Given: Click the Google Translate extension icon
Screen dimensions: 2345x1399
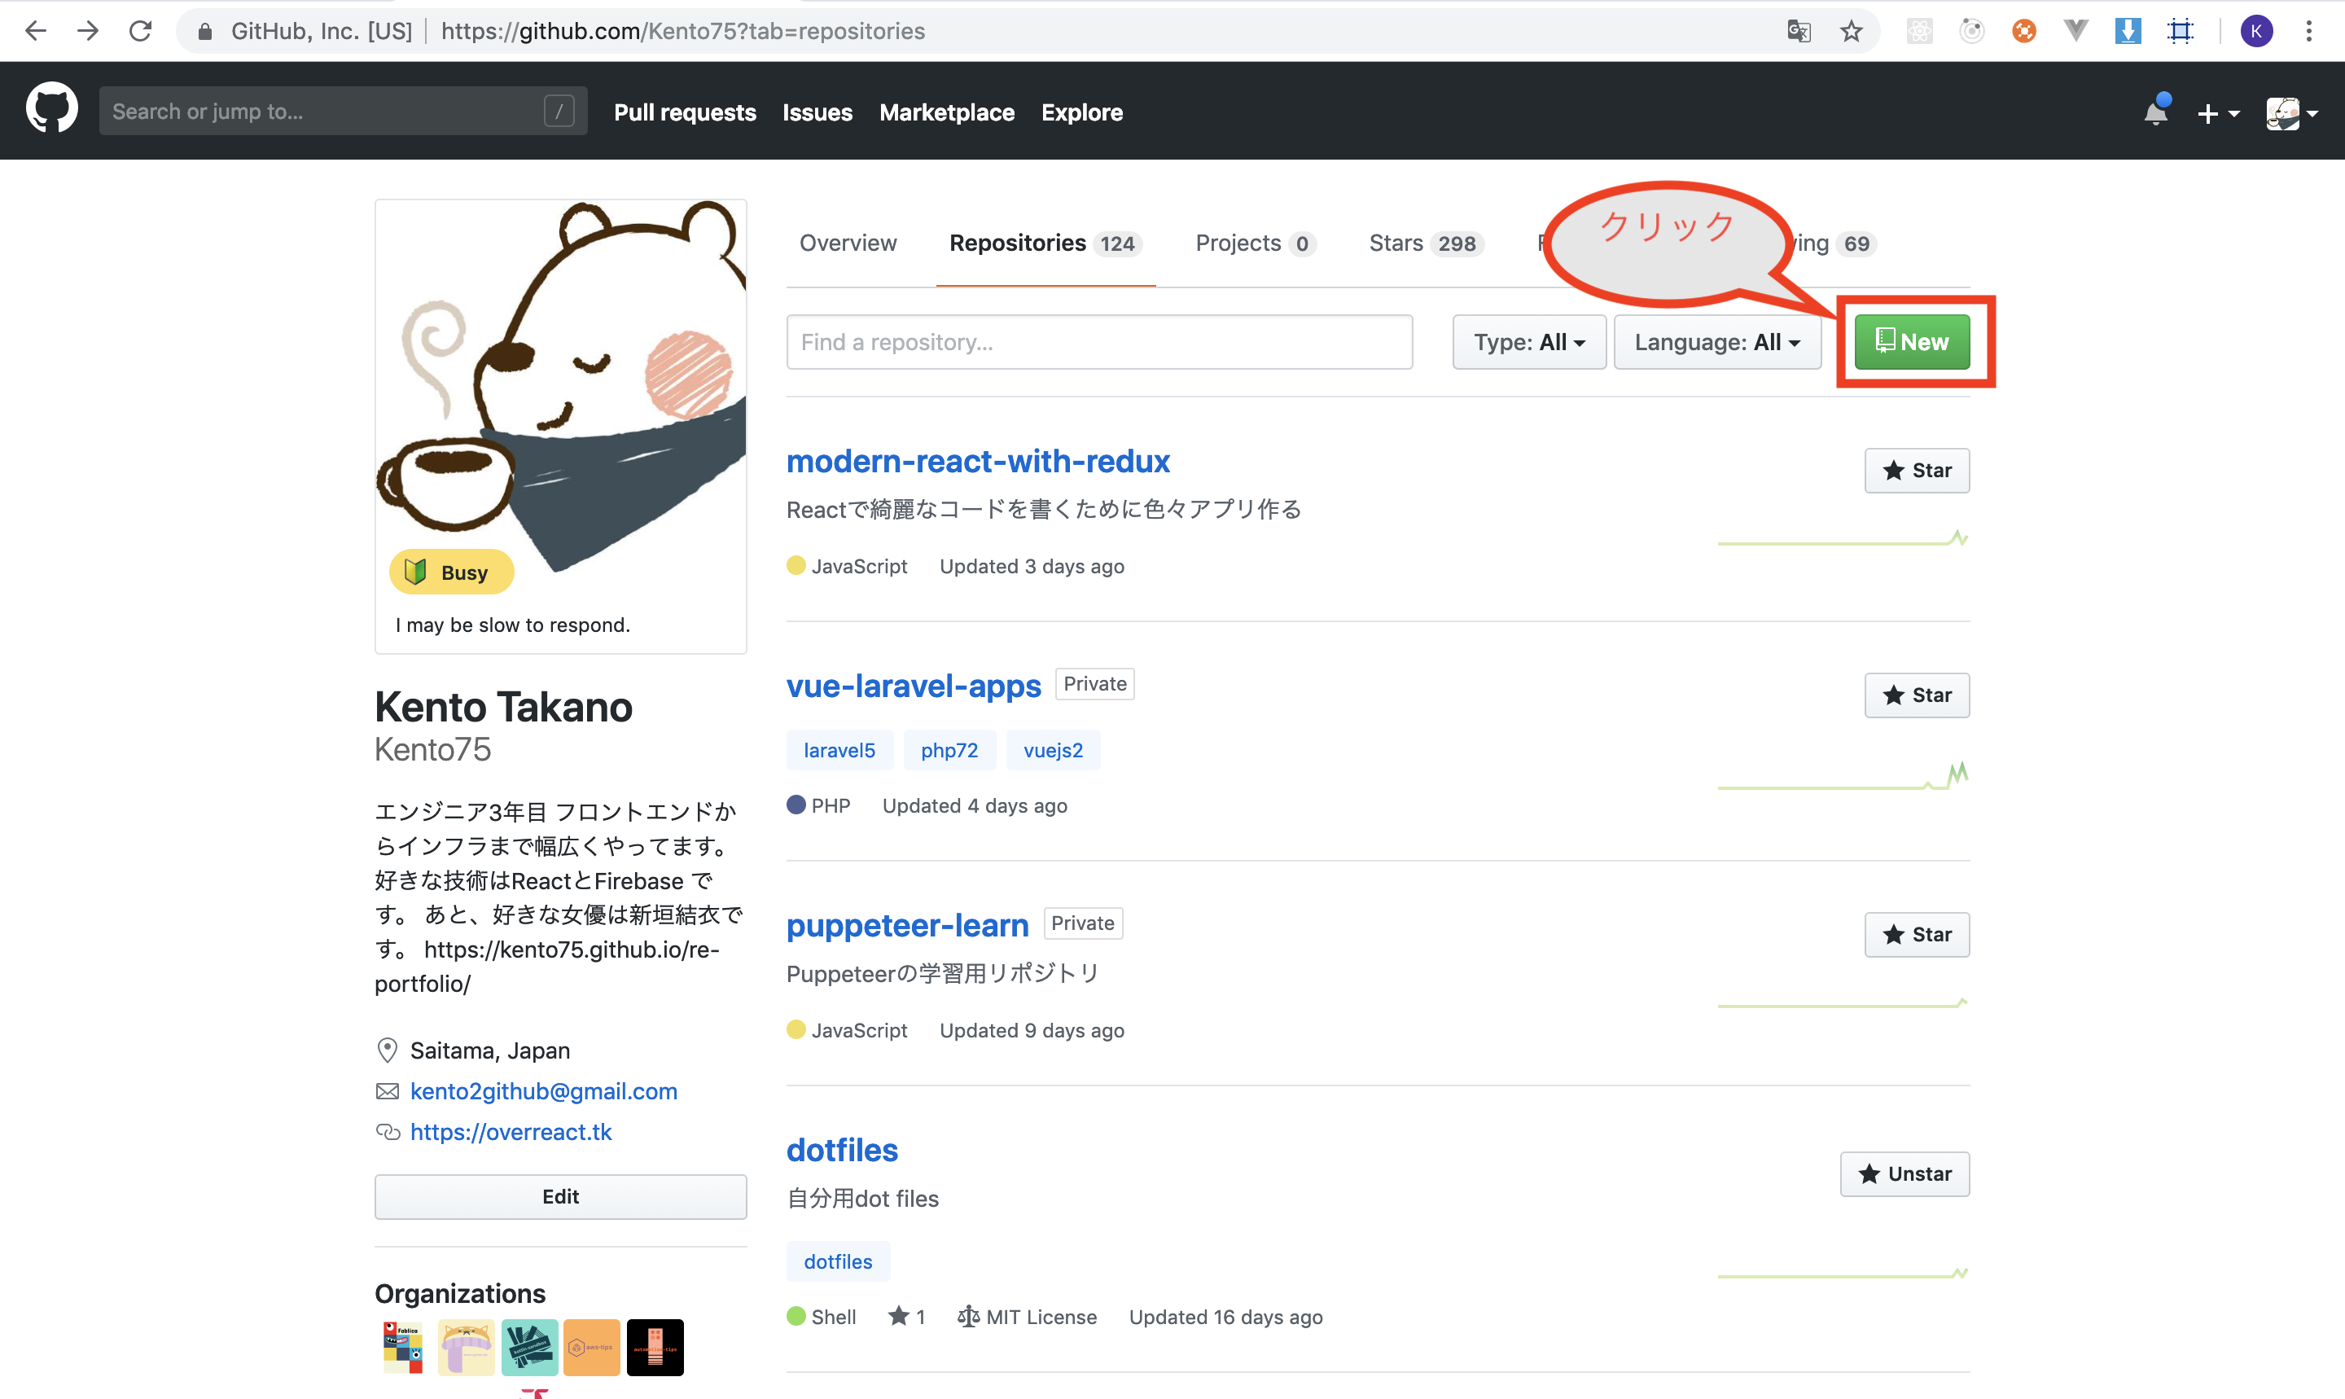Looking at the screenshot, I should point(1799,31).
